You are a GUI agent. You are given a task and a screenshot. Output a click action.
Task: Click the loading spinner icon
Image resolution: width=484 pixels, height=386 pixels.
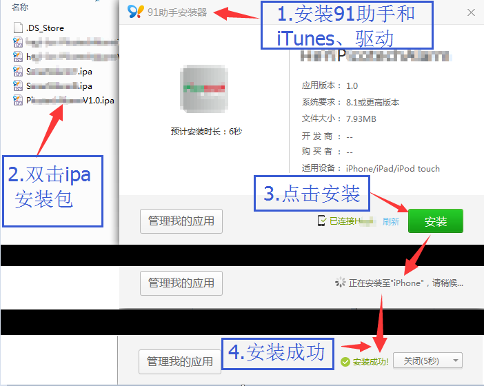click(341, 283)
